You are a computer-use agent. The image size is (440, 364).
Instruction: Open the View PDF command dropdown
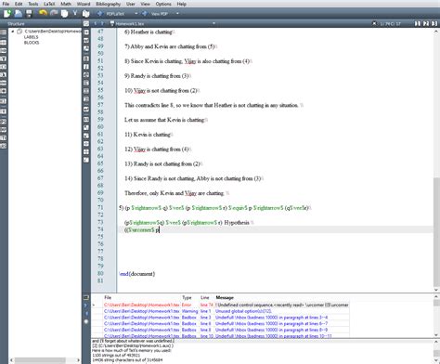177,14
